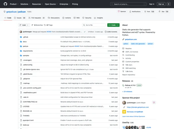Click the Sign up button
The height and width of the screenshot is (129, 174).
pyautogui.click(x=161, y=4)
